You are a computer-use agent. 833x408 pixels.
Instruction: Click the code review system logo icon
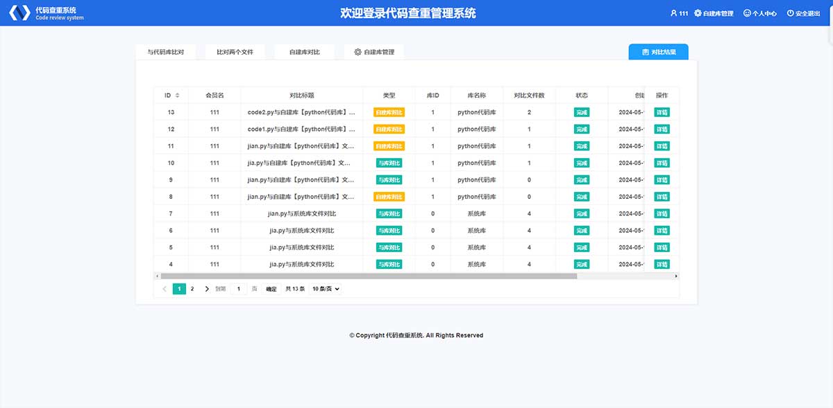pyautogui.click(x=19, y=12)
